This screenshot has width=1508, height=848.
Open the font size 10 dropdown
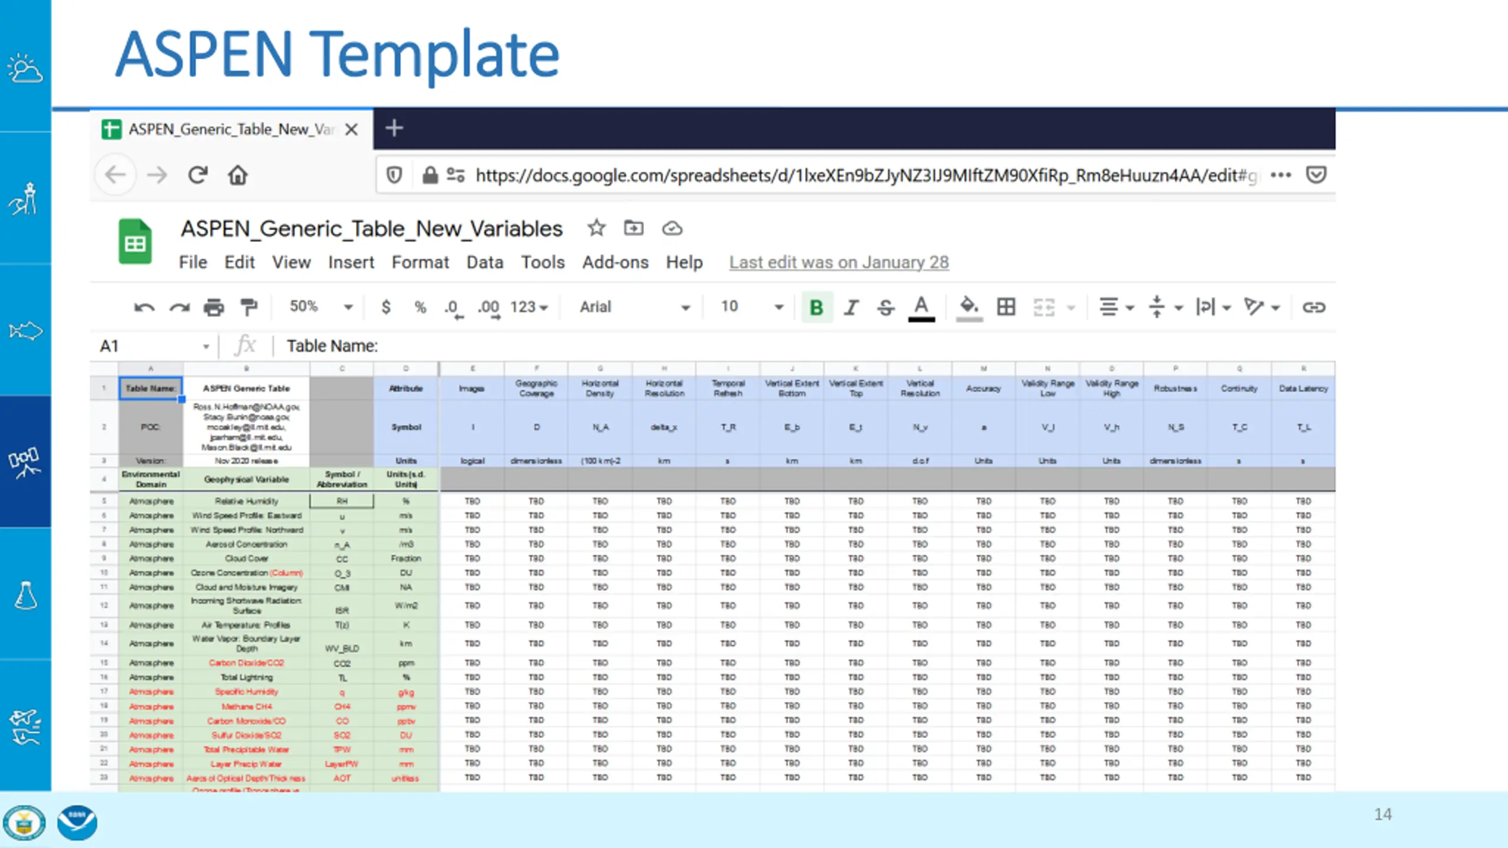(752, 307)
